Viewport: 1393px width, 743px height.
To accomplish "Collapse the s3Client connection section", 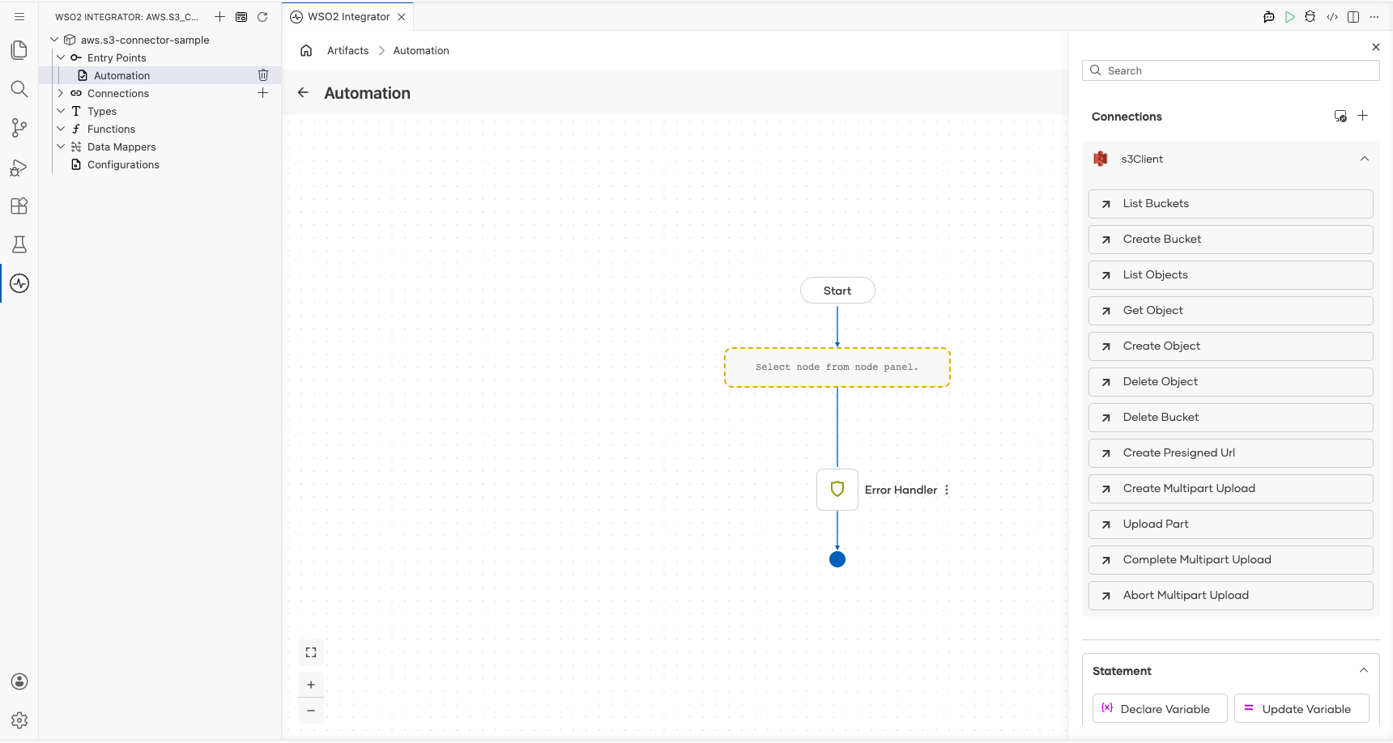I will pos(1365,159).
